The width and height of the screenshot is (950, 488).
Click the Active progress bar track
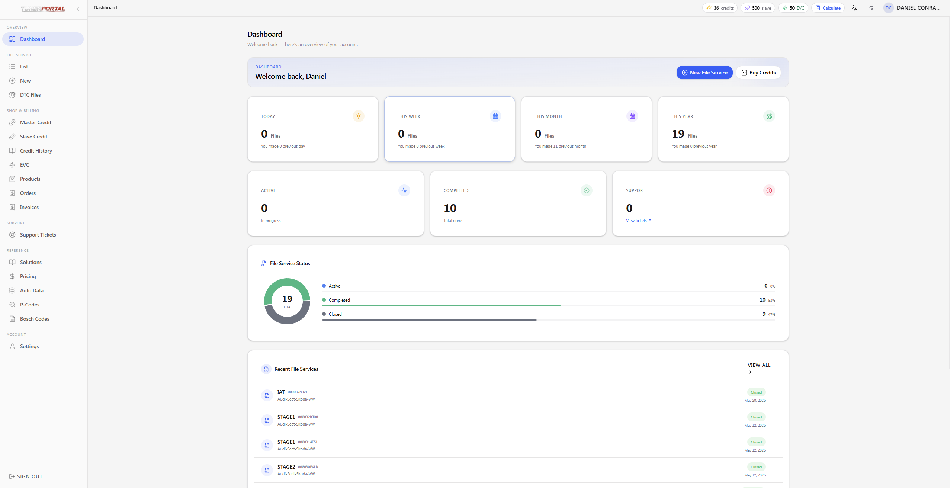click(x=549, y=292)
